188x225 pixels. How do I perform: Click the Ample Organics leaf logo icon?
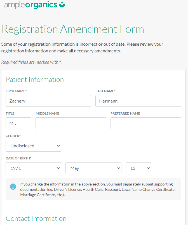pos(62,5)
